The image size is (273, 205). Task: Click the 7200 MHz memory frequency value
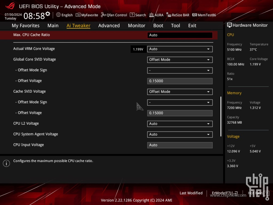click(234, 108)
